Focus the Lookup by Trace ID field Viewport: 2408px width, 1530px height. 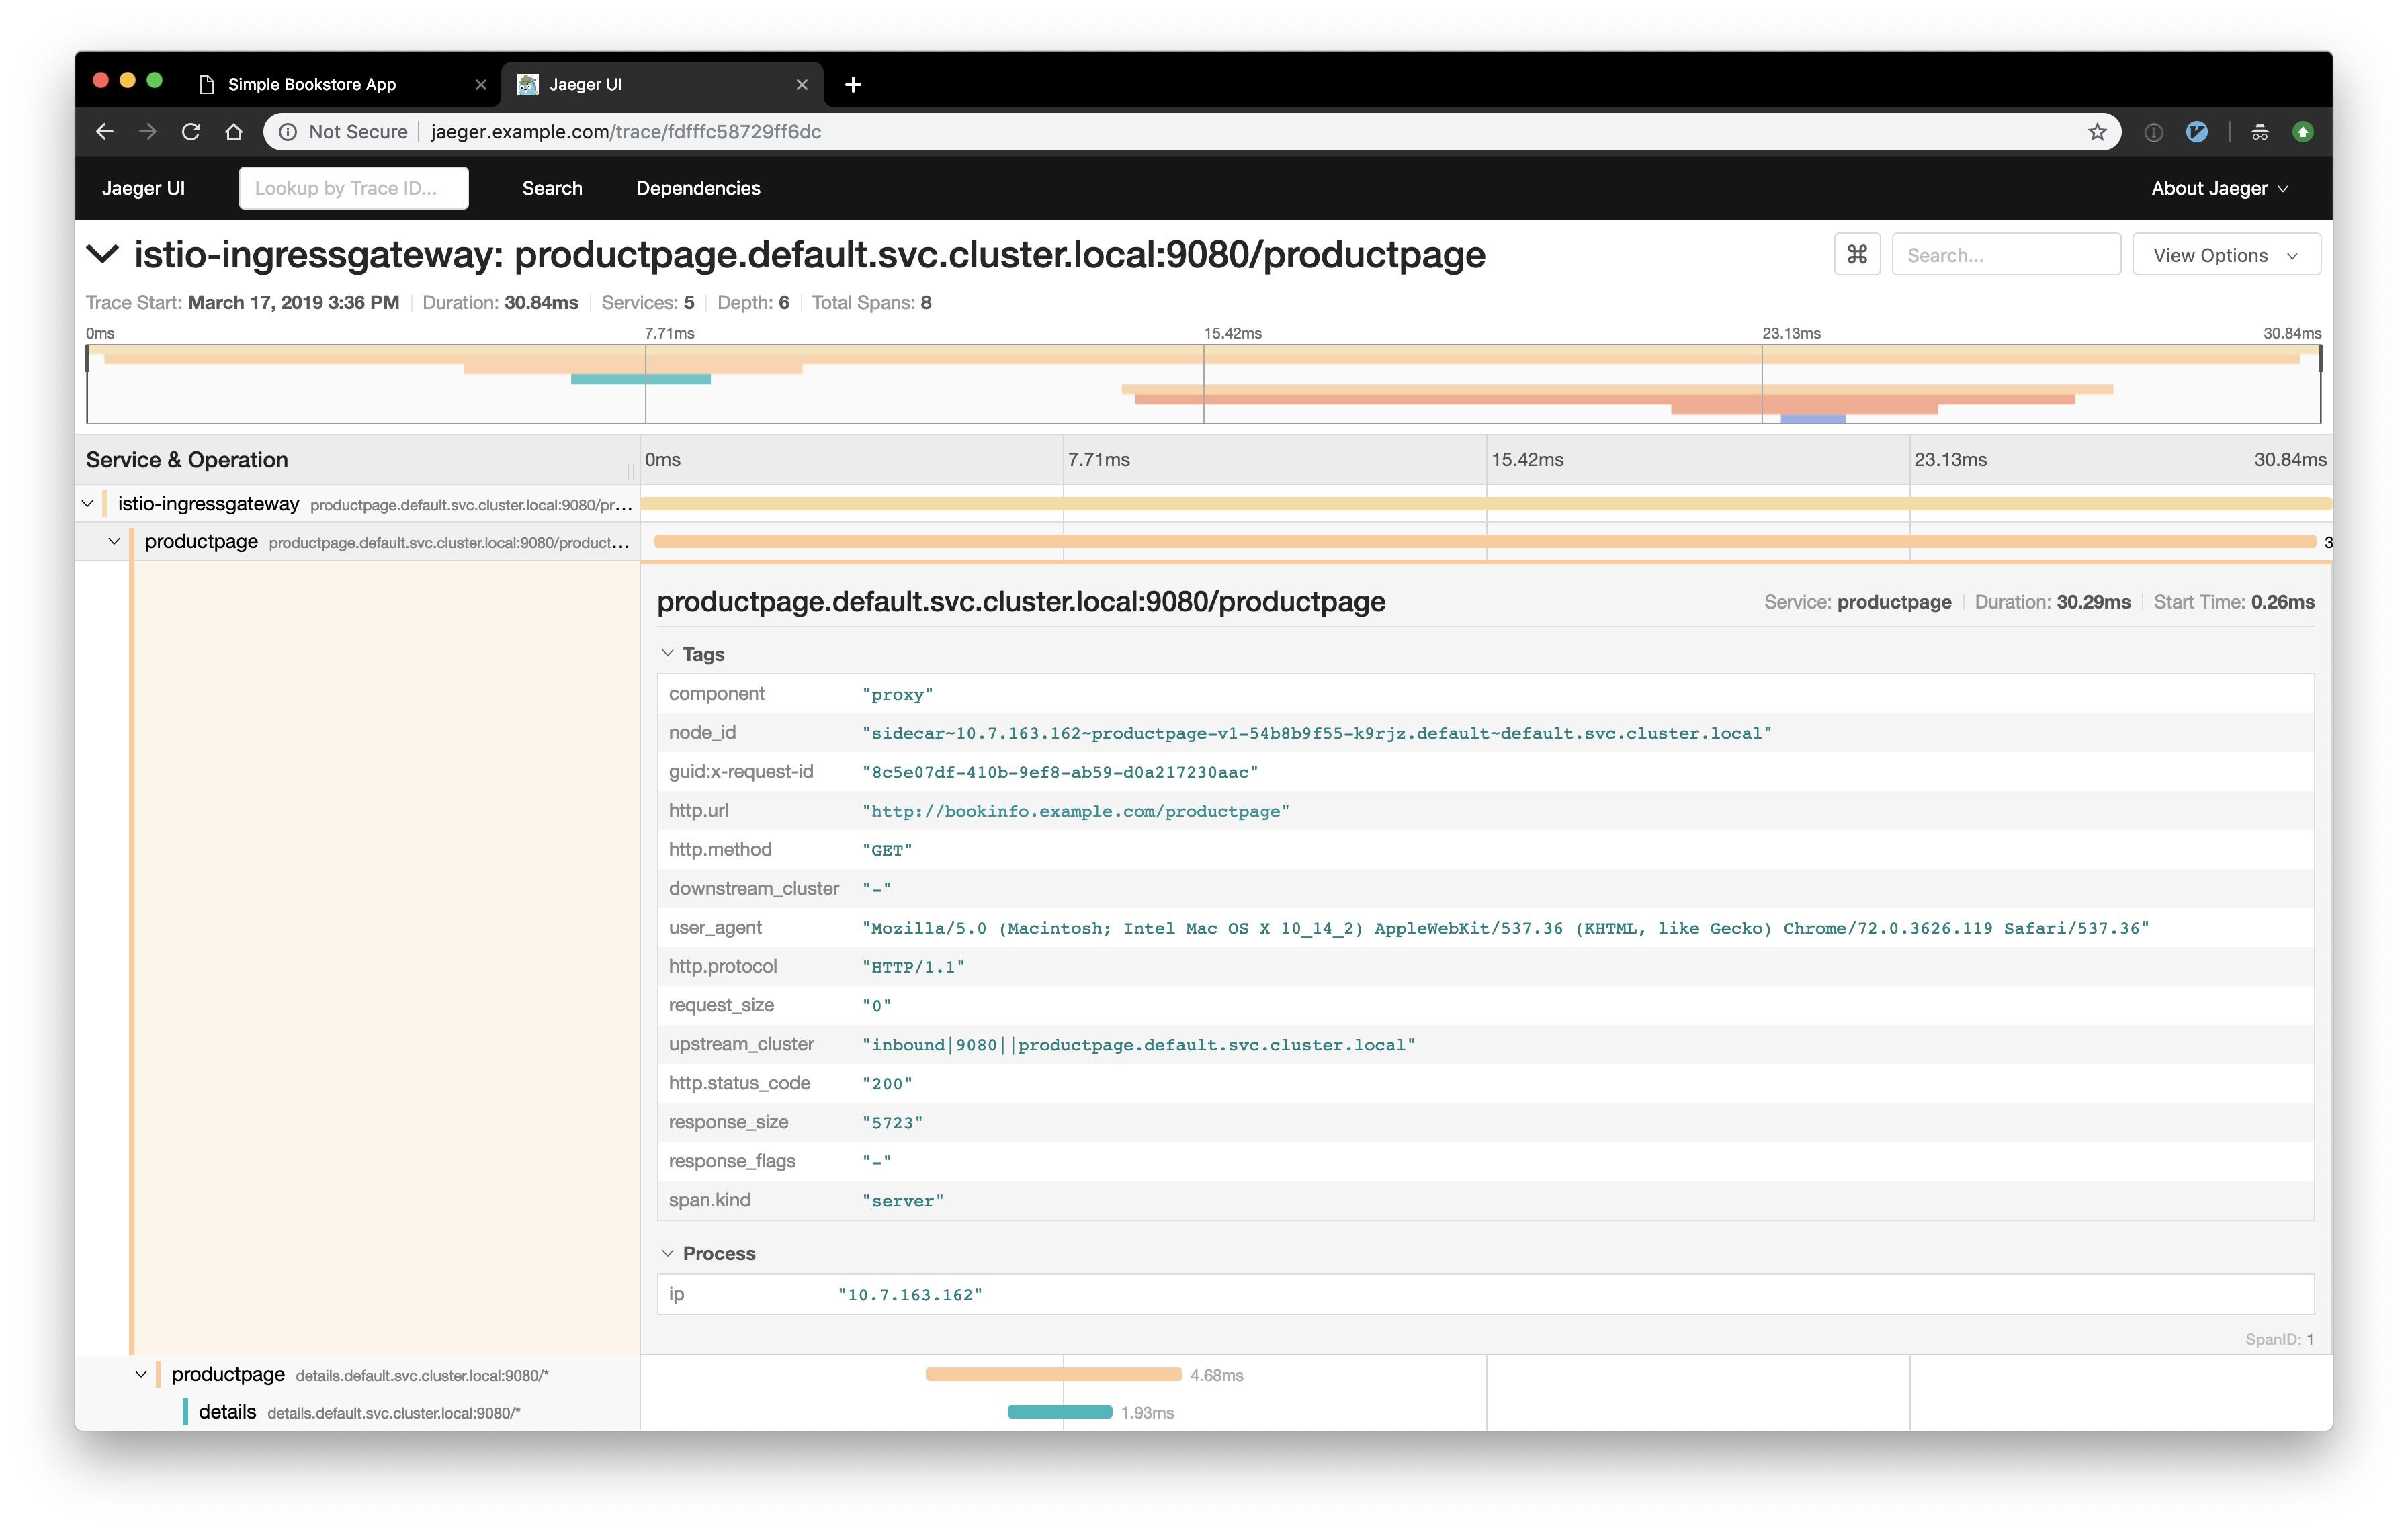[354, 189]
